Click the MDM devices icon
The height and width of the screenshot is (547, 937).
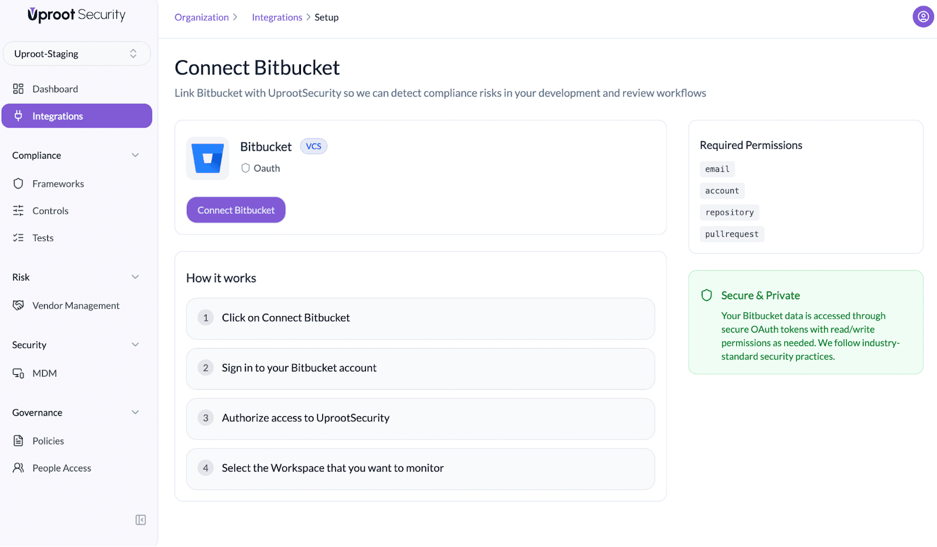[x=18, y=374]
